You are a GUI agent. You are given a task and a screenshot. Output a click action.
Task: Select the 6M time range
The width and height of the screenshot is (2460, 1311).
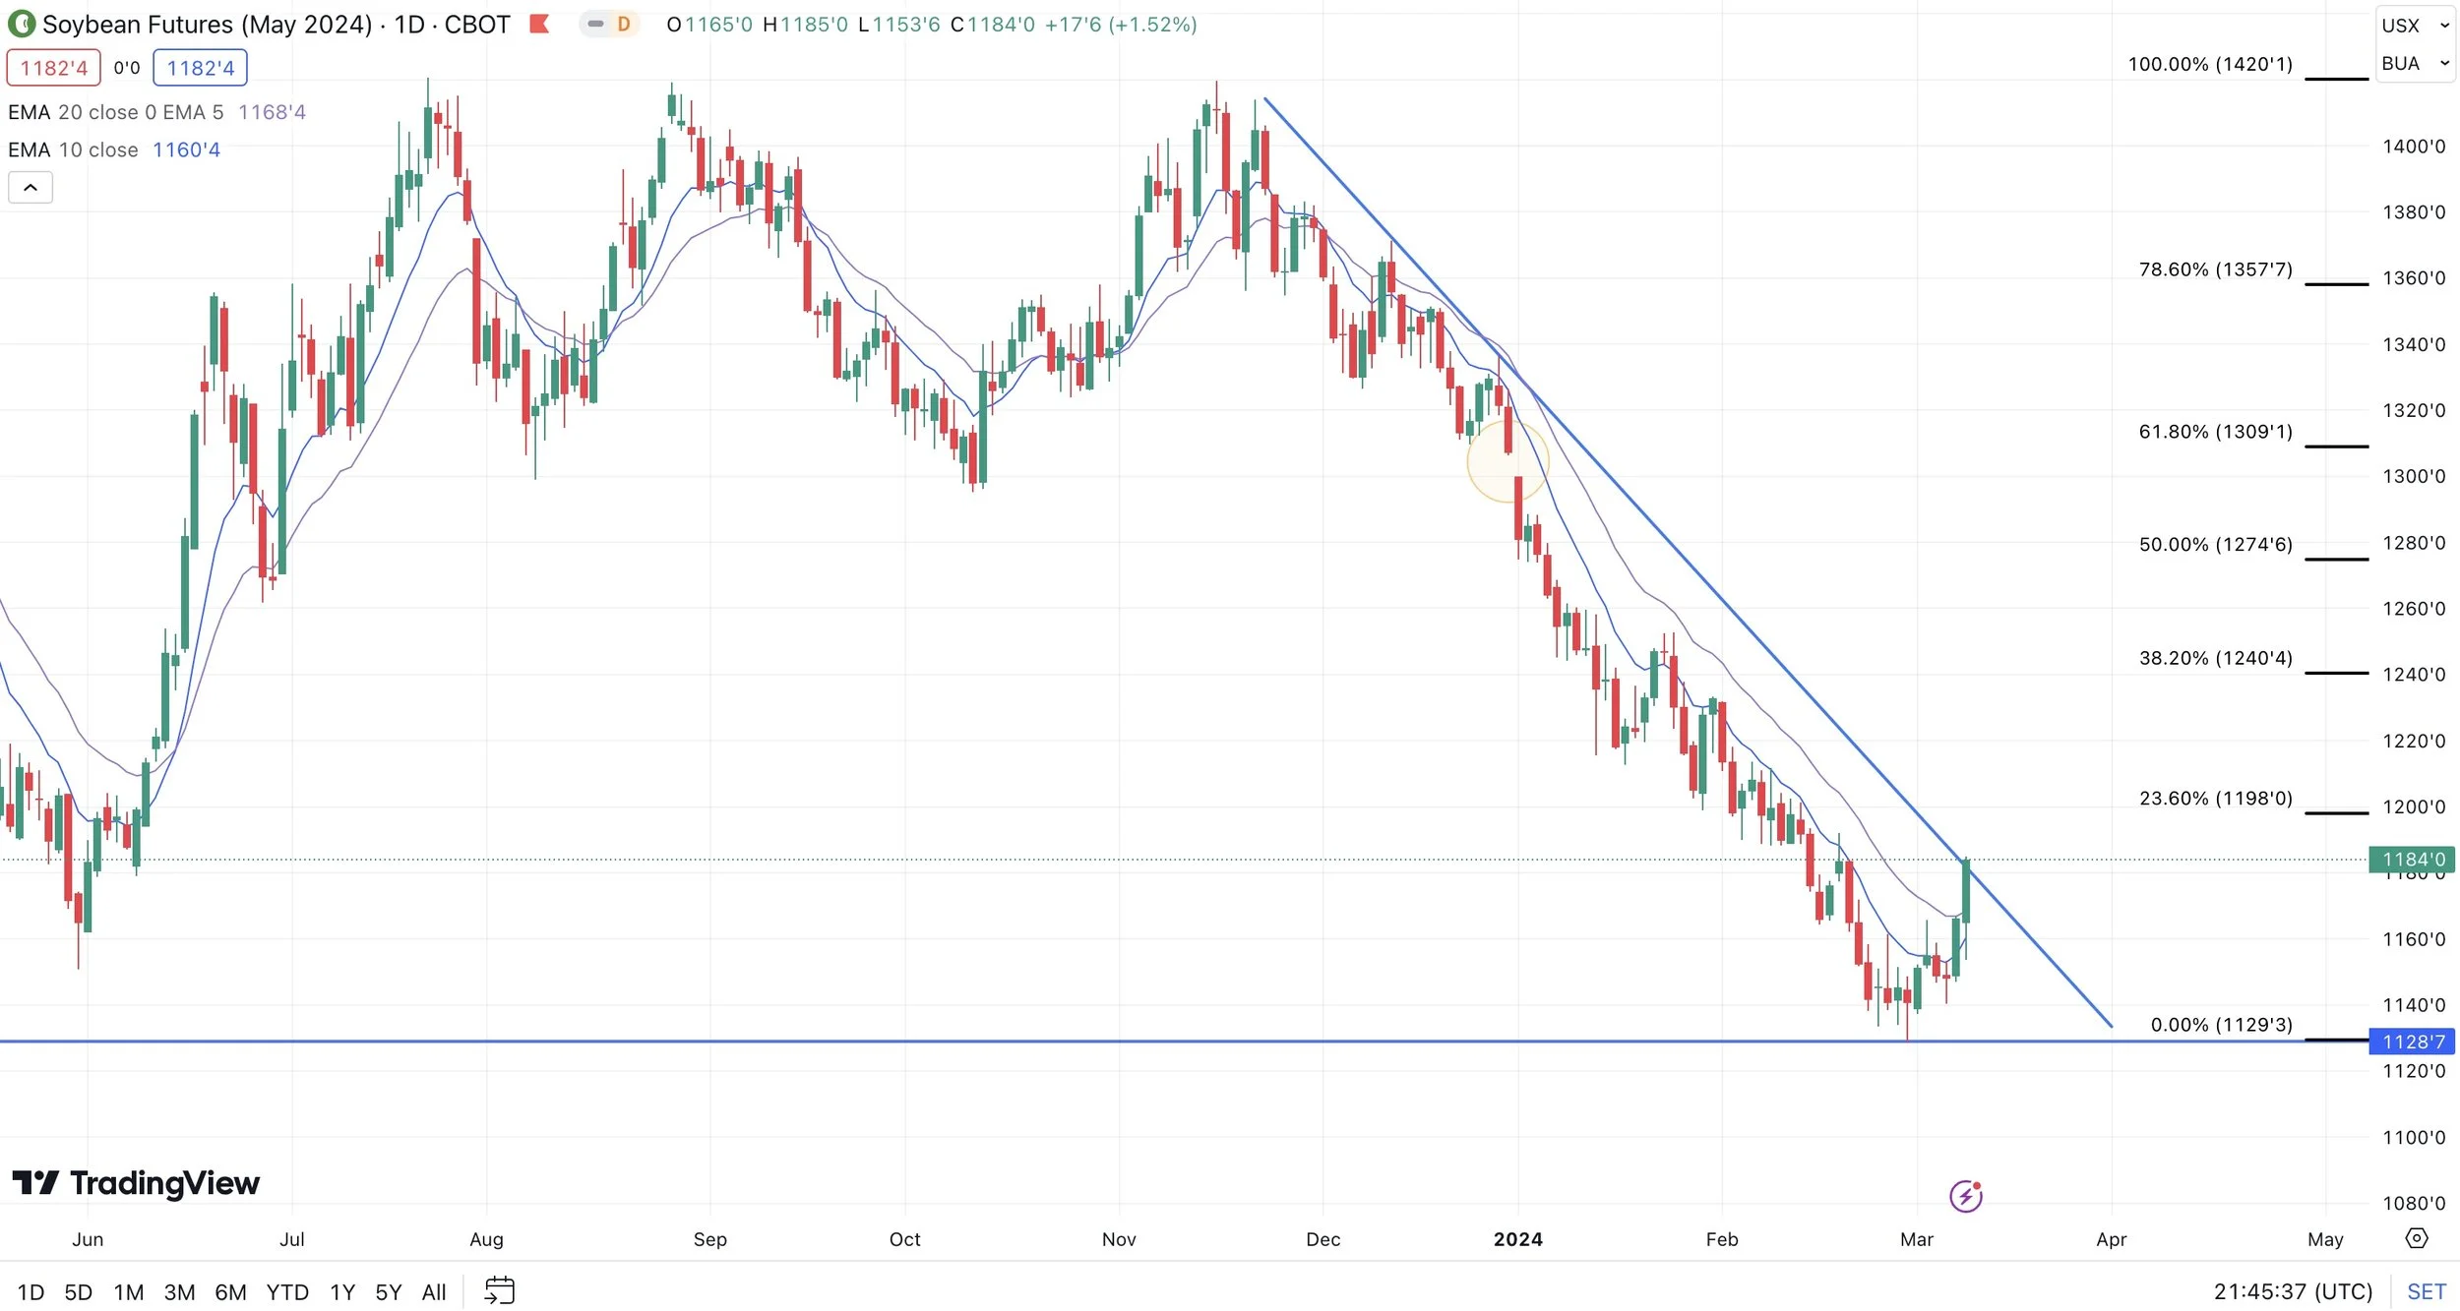(230, 1291)
